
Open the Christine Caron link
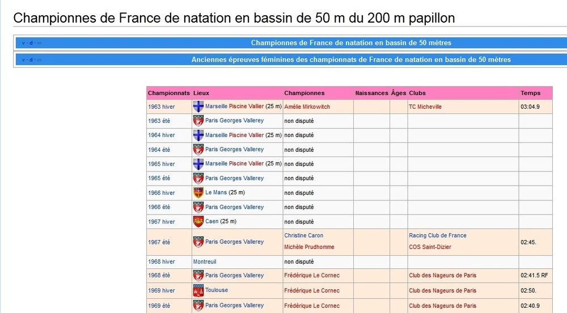click(x=303, y=235)
